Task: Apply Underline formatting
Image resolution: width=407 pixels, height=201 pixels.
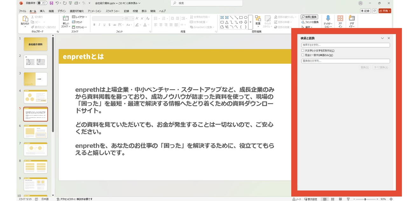Action: pyautogui.click(x=104, y=25)
